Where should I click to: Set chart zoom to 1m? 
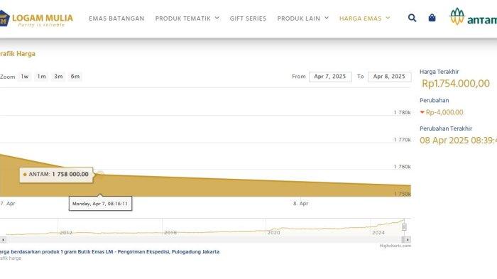click(x=41, y=77)
